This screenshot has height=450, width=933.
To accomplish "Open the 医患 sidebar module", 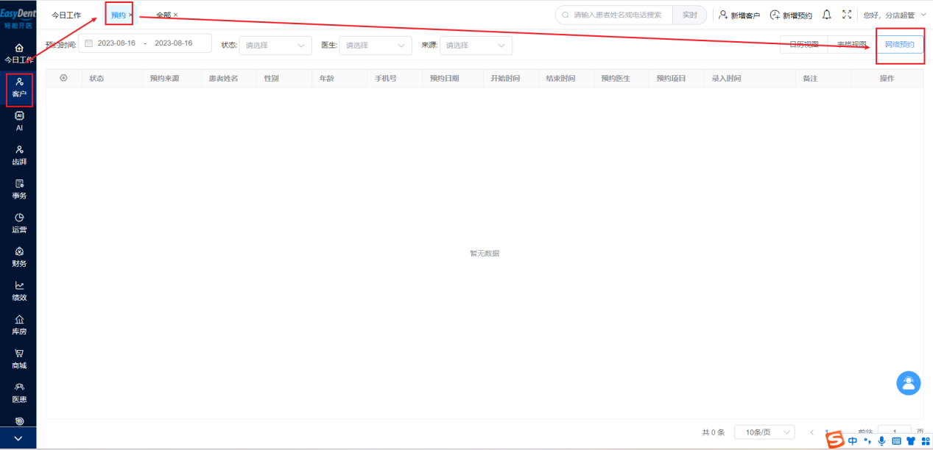I will (19, 393).
